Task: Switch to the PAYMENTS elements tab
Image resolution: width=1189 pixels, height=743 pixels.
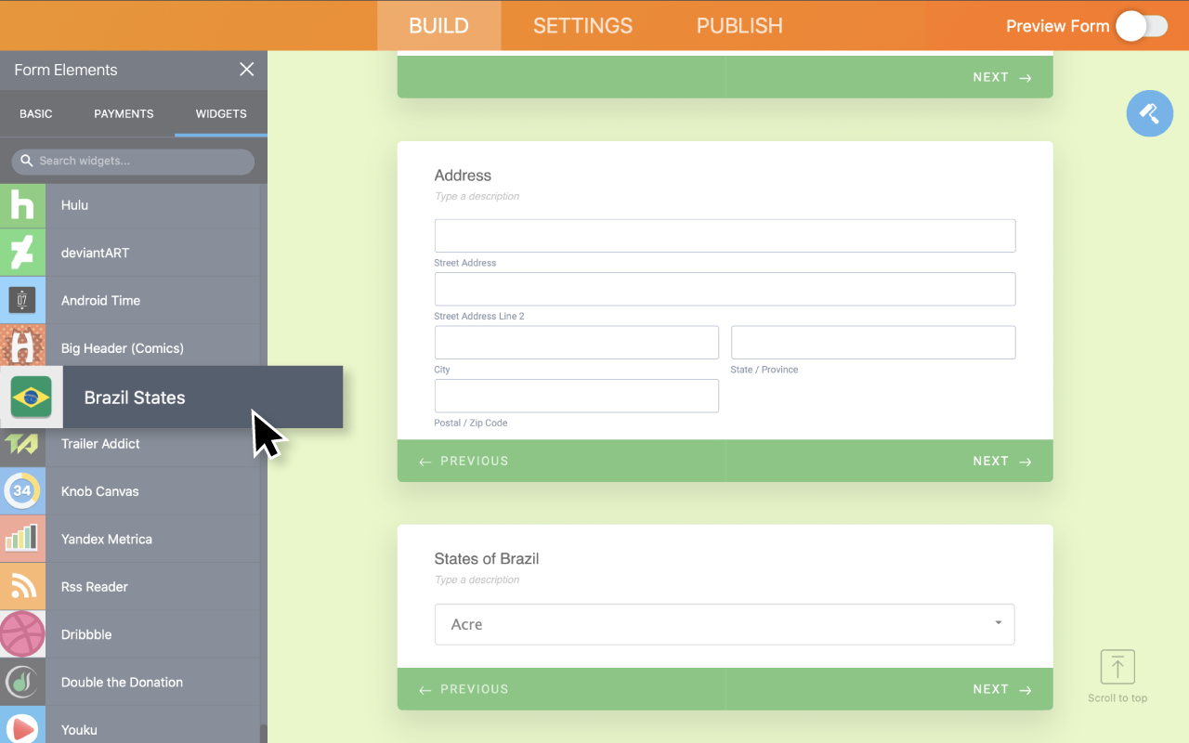Action: [x=124, y=114]
